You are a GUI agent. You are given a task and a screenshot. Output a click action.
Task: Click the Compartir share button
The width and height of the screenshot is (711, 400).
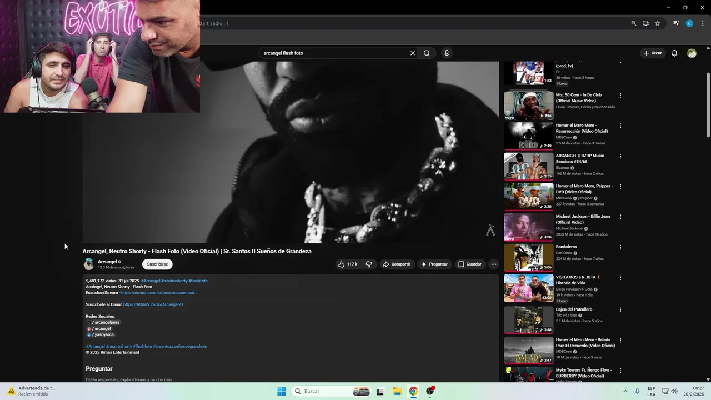coord(396,264)
